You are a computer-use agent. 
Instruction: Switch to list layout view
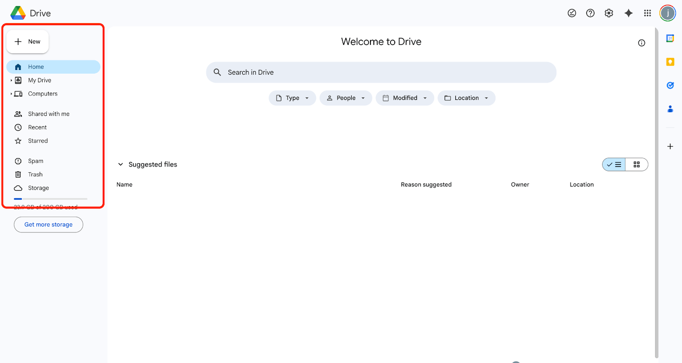[614, 164]
